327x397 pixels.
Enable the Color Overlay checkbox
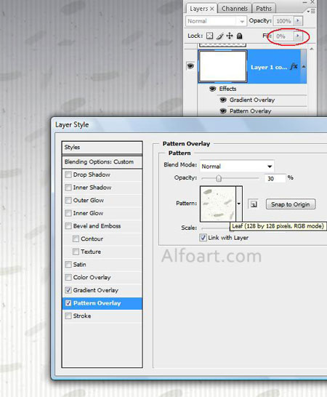[68, 278]
